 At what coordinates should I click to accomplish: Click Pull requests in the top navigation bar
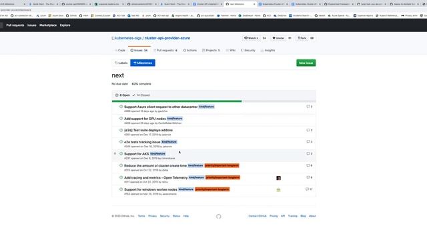[15, 25]
